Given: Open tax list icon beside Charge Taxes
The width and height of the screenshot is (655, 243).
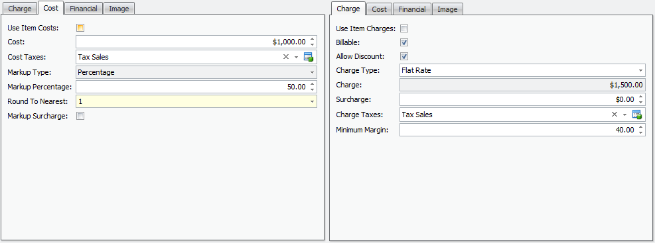Looking at the screenshot, I should [x=636, y=115].
